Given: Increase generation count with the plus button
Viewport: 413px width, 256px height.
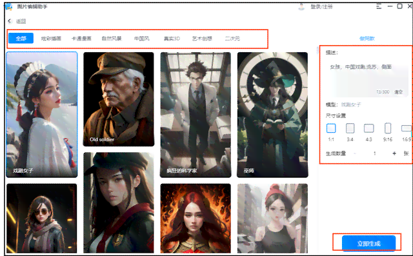Looking at the screenshot, I should click(394, 153).
